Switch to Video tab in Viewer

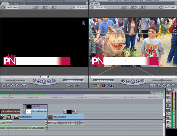click(5, 4)
